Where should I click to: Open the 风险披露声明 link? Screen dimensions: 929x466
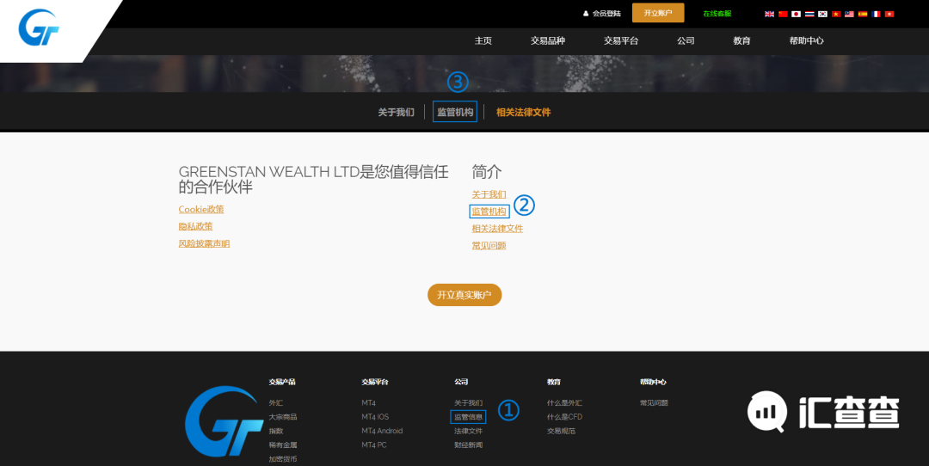[x=205, y=243]
